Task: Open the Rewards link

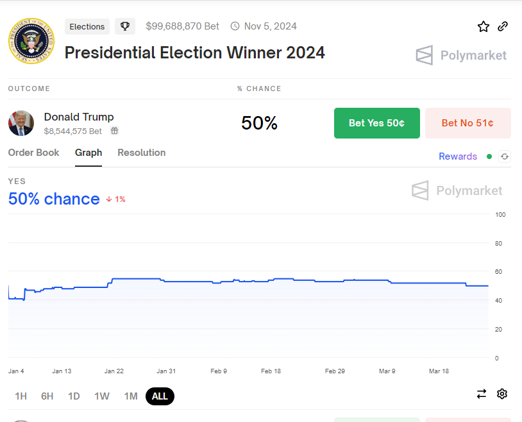Action: pyautogui.click(x=458, y=156)
